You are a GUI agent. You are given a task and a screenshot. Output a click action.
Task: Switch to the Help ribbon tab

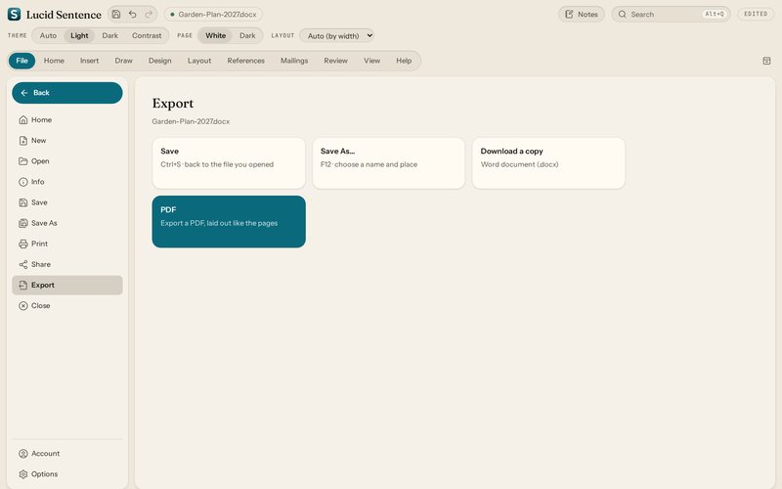[404, 61]
